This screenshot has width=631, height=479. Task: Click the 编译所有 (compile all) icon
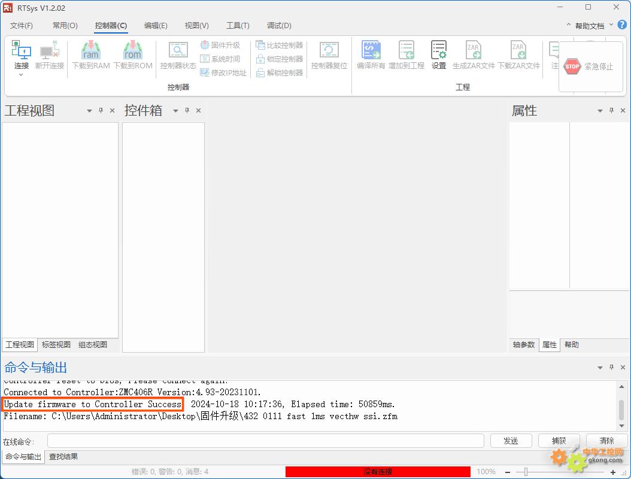point(371,50)
